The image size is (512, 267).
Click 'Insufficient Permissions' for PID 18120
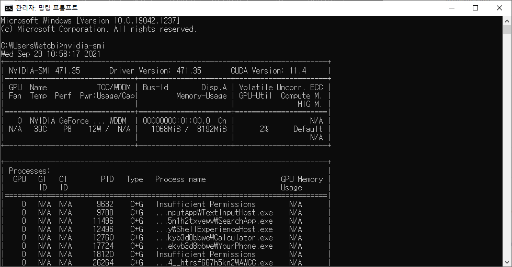(206, 254)
